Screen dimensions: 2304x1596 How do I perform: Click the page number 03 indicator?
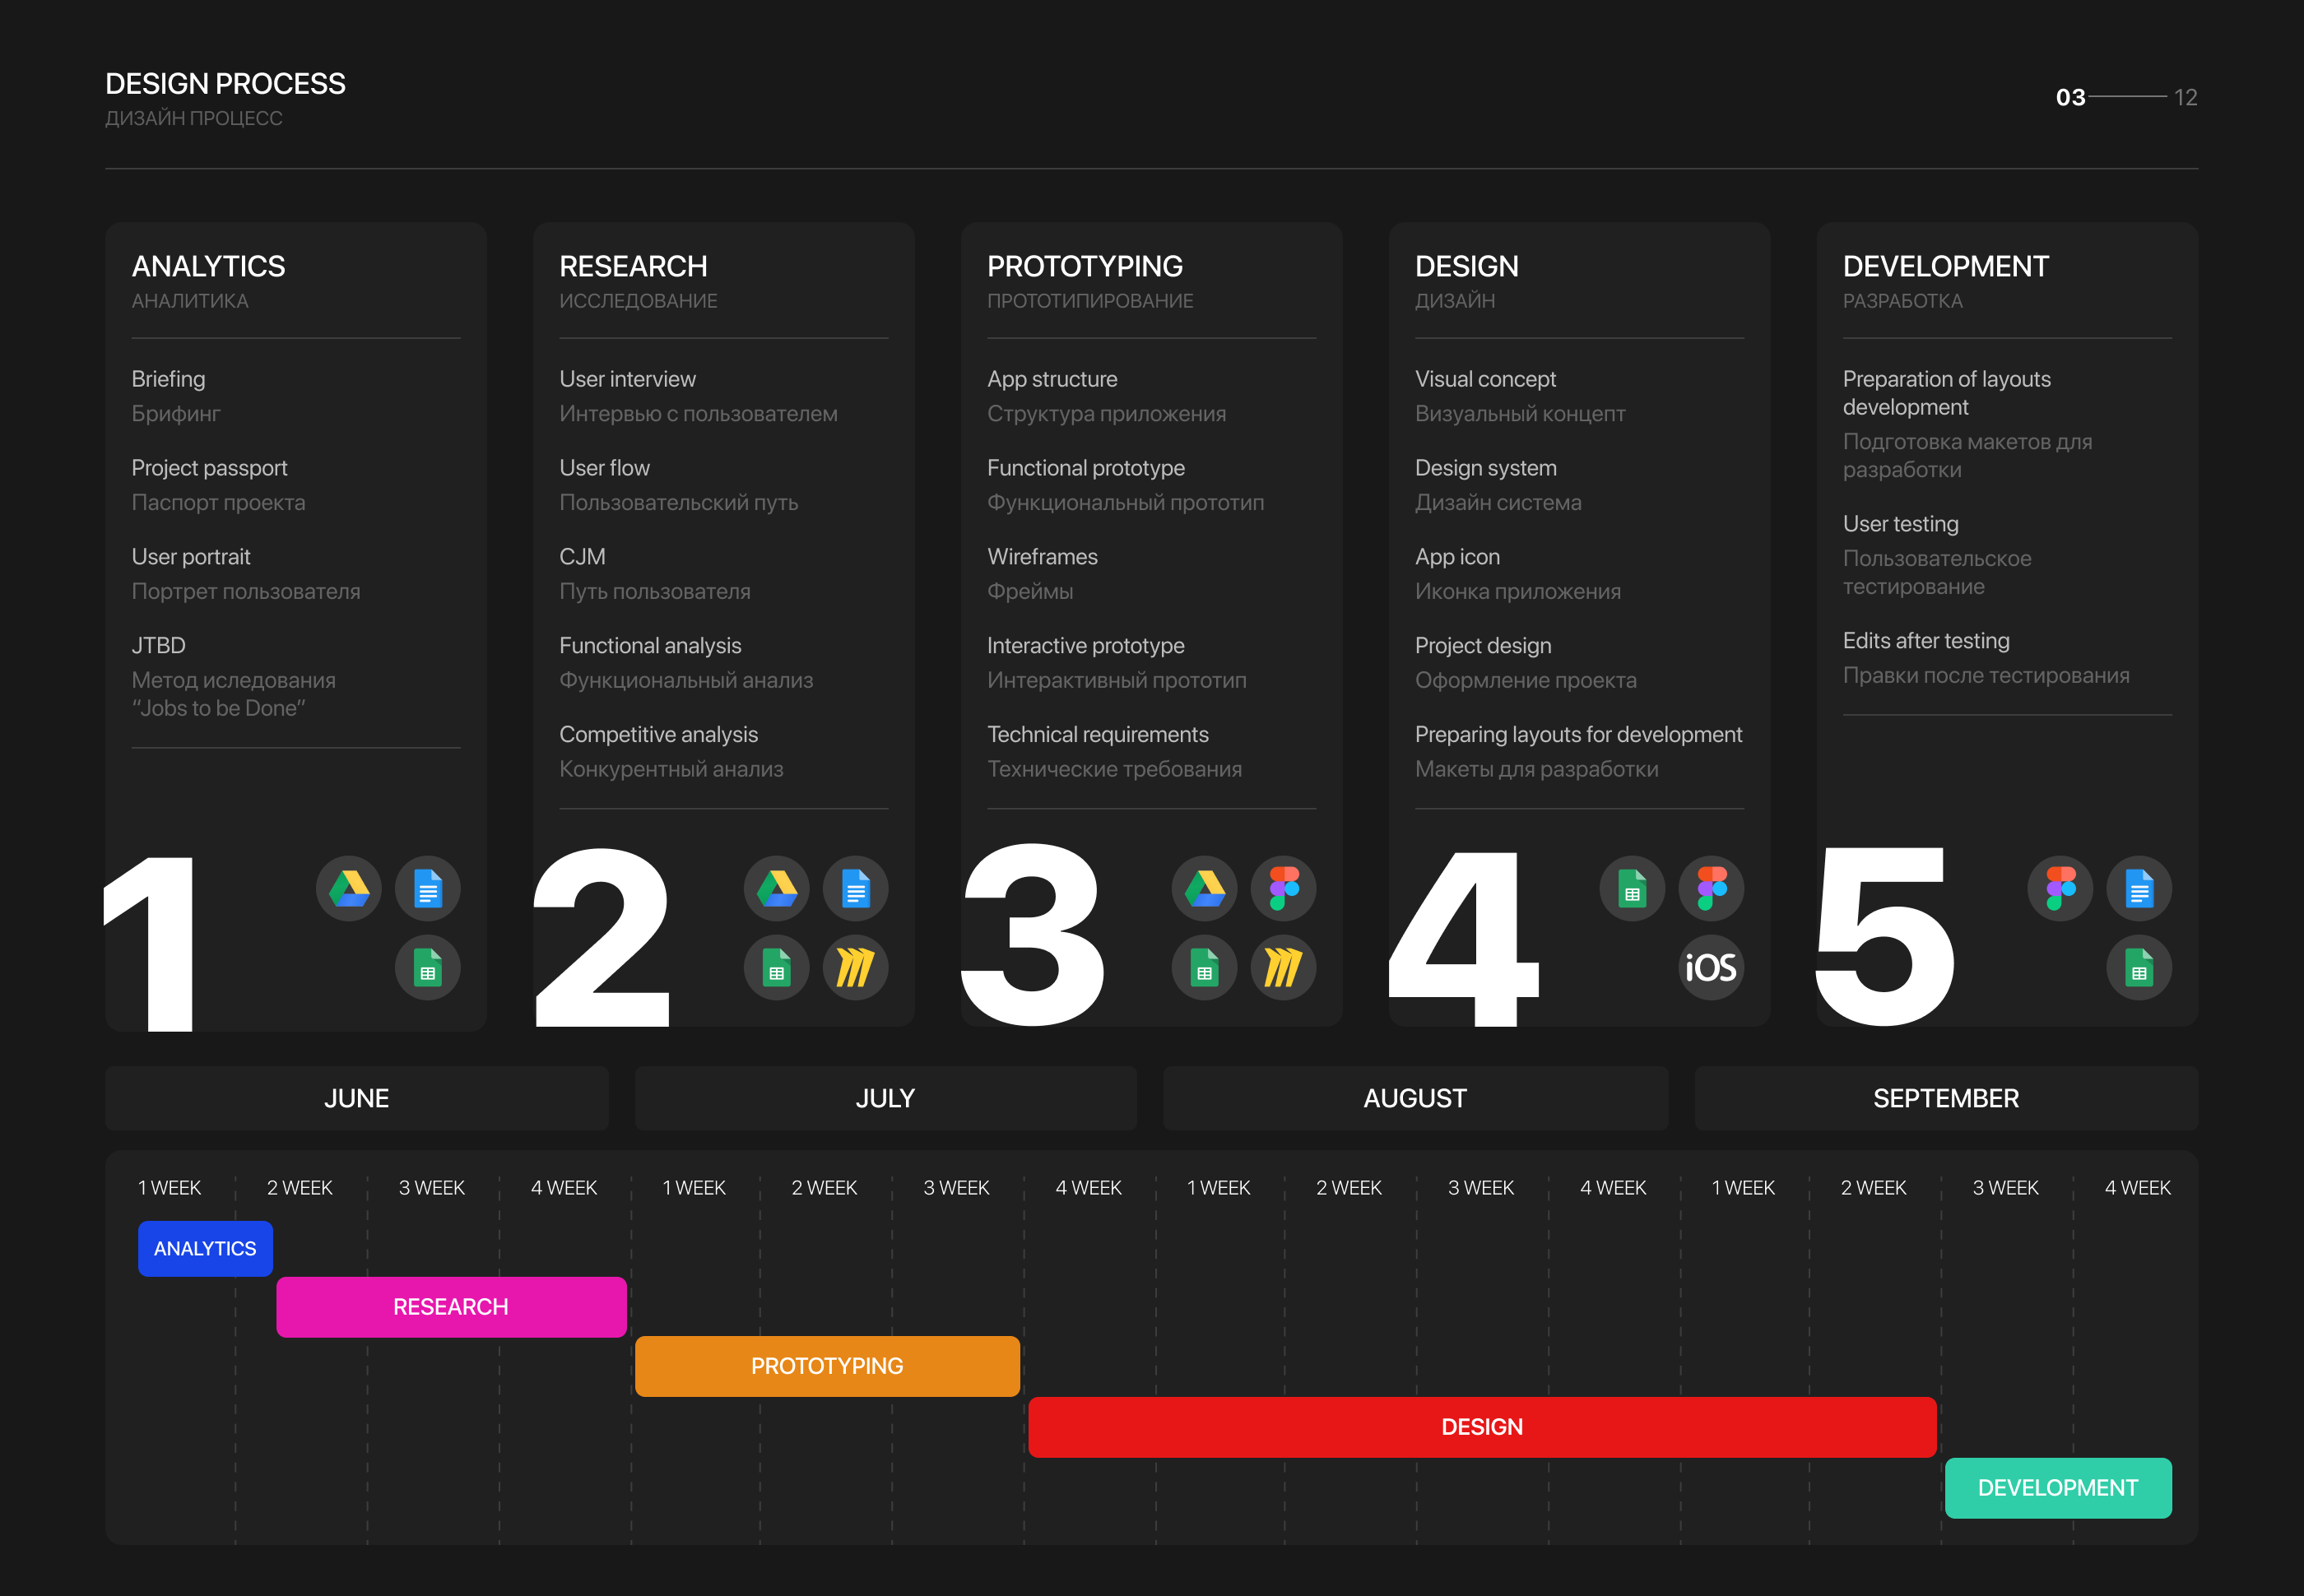(2070, 97)
